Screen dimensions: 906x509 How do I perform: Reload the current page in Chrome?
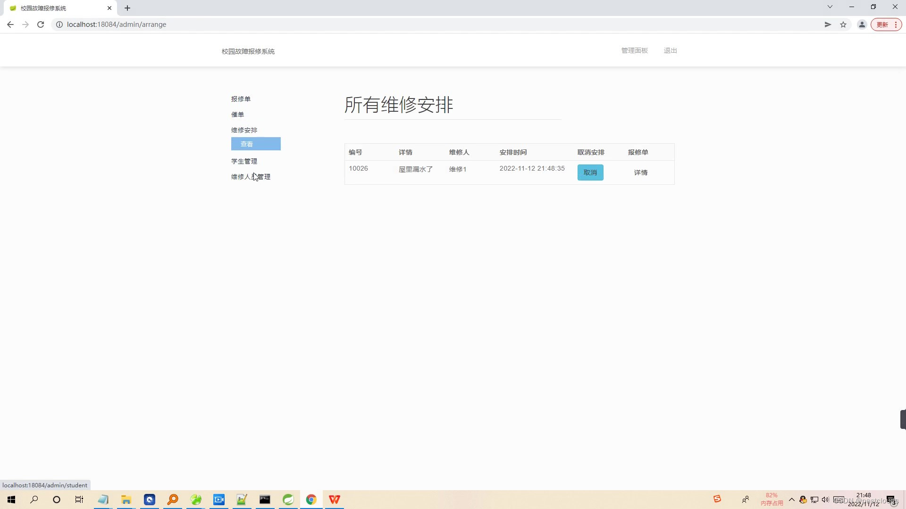click(41, 24)
